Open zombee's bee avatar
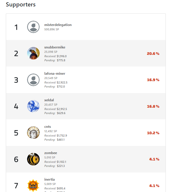Image resolution: width=169 pixels, height=192 pixels. (x=33, y=159)
